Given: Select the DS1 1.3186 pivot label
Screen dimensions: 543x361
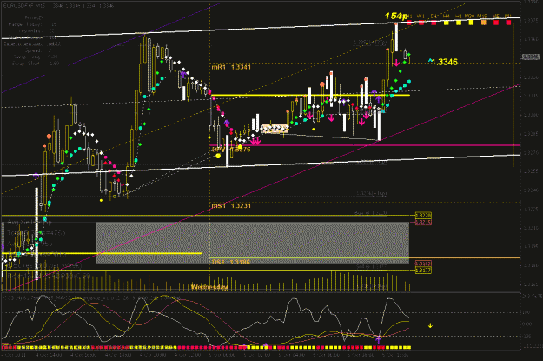Looking at the screenshot, I should point(231,262).
